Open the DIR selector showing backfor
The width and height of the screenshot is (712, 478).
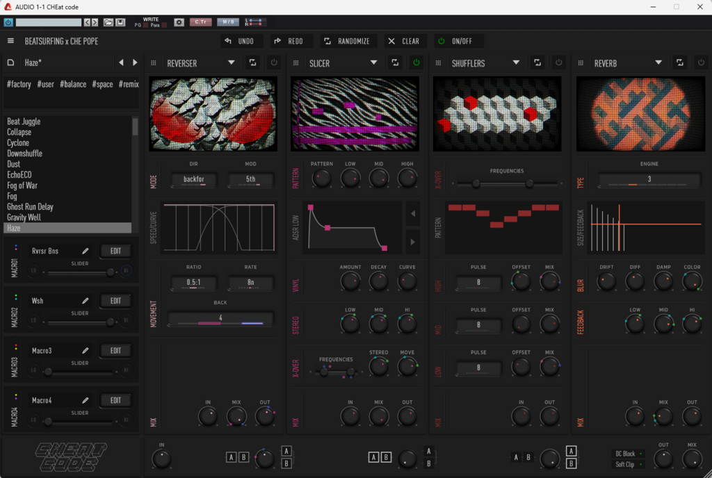click(x=194, y=179)
